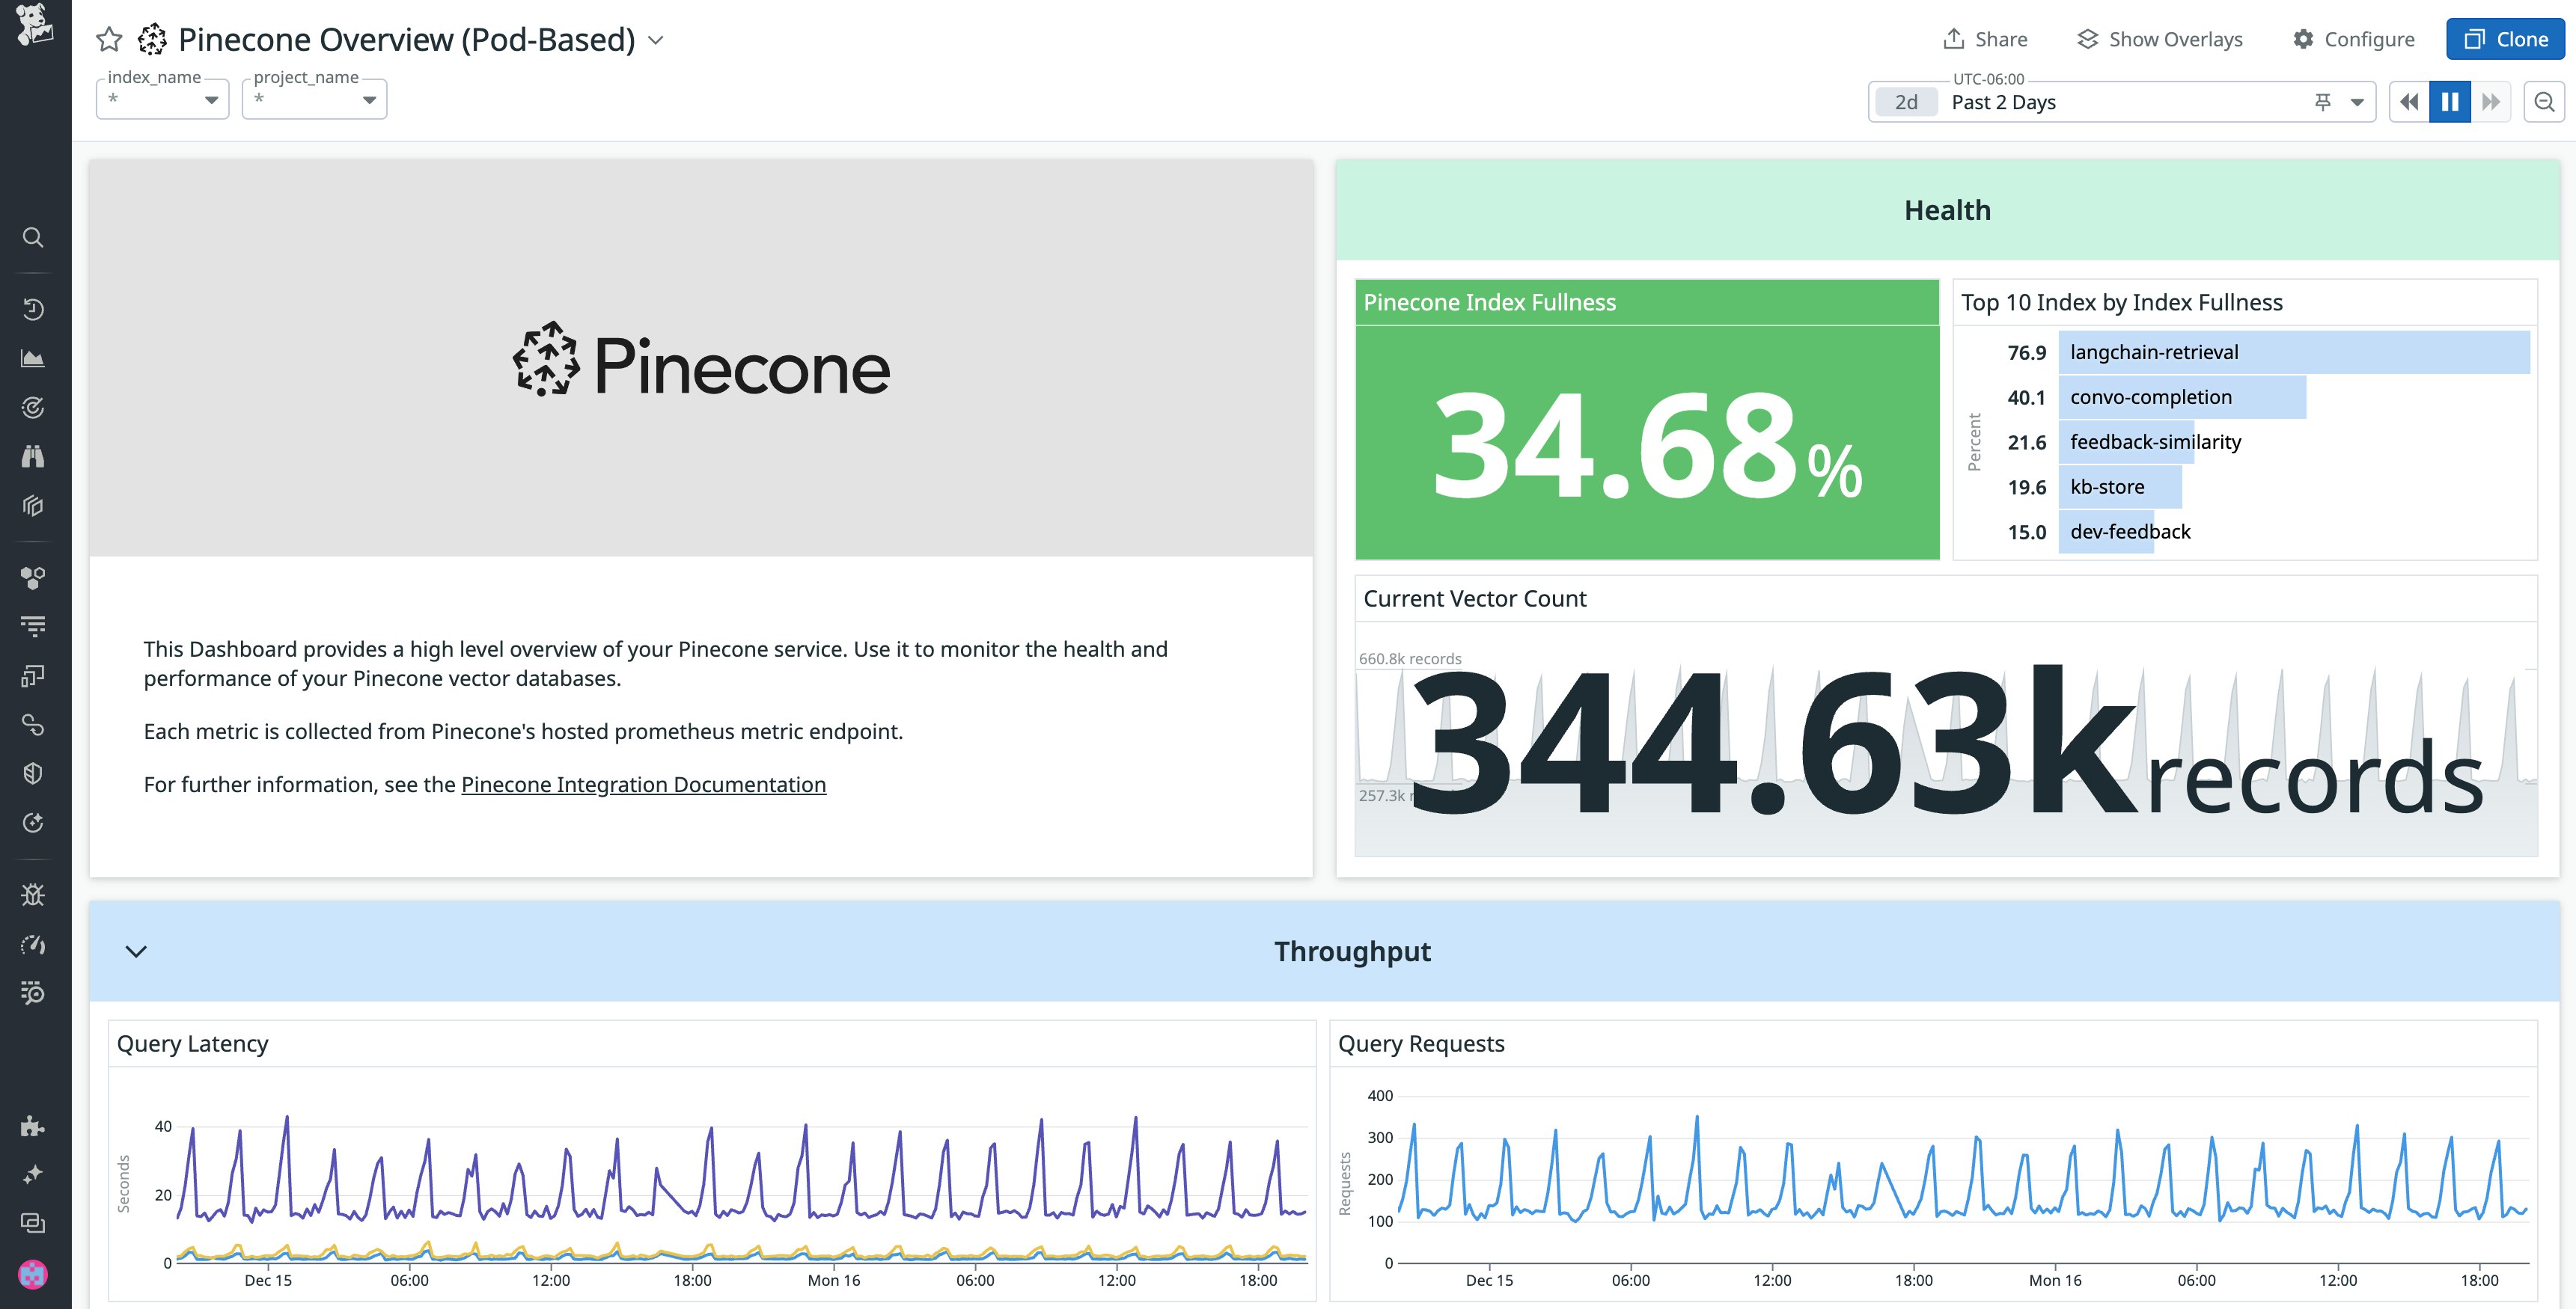Star the Pinecone Overview dashboard as favorite
This screenshot has width=2576, height=1309.
pyautogui.click(x=108, y=39)
